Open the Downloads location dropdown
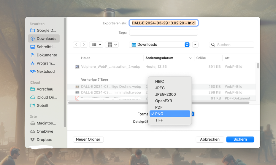The image size is (276, 165). pos(160,45)
